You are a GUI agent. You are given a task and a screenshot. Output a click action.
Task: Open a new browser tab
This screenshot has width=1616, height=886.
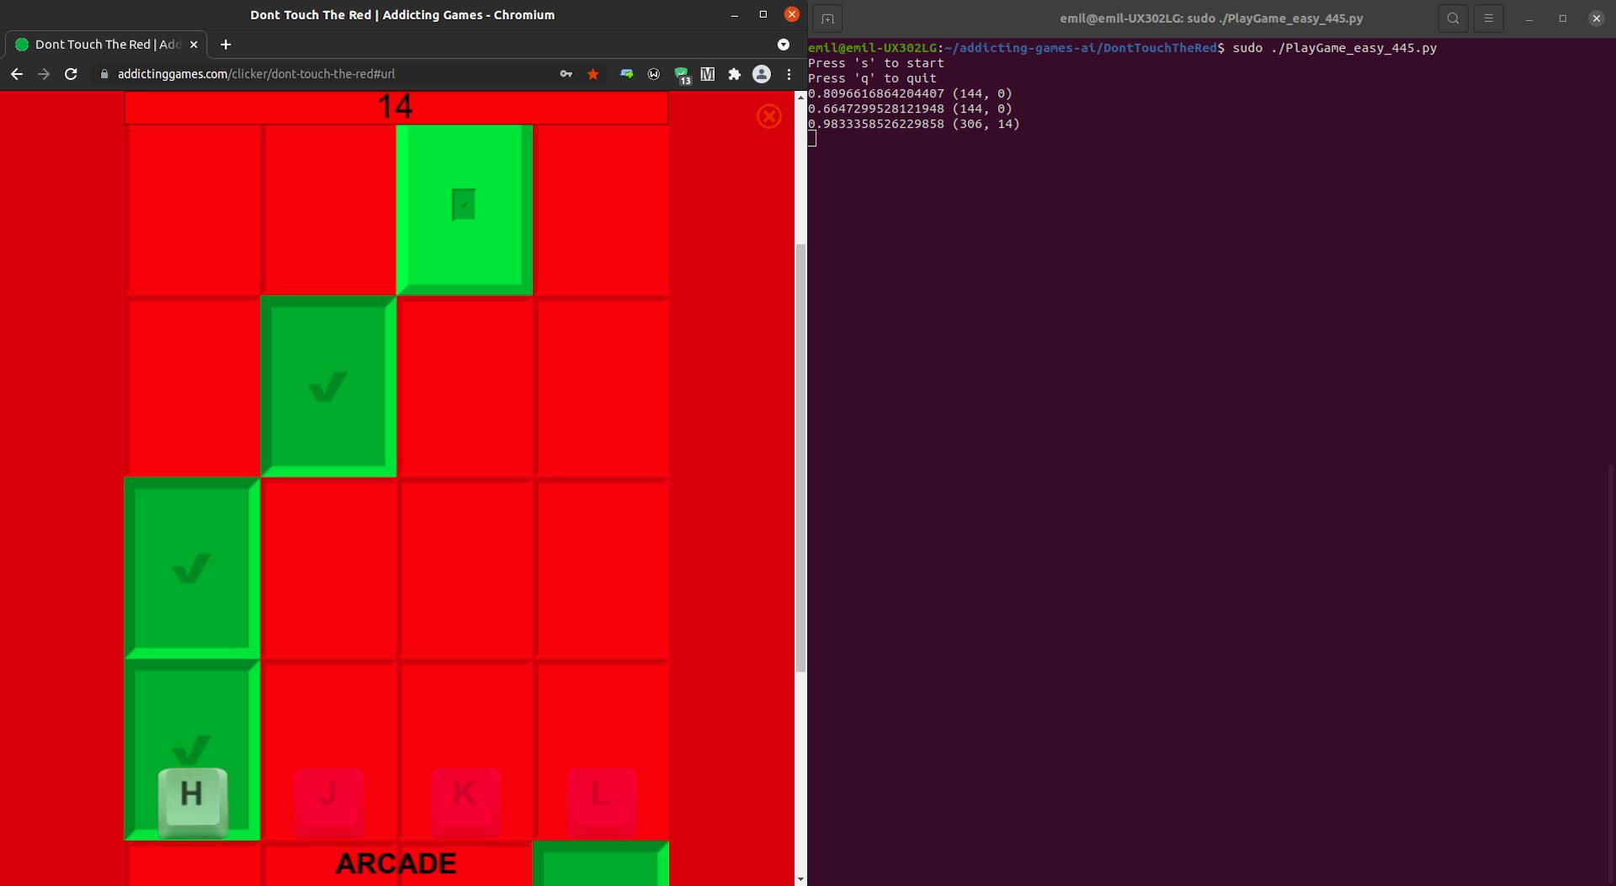(225, 45)
